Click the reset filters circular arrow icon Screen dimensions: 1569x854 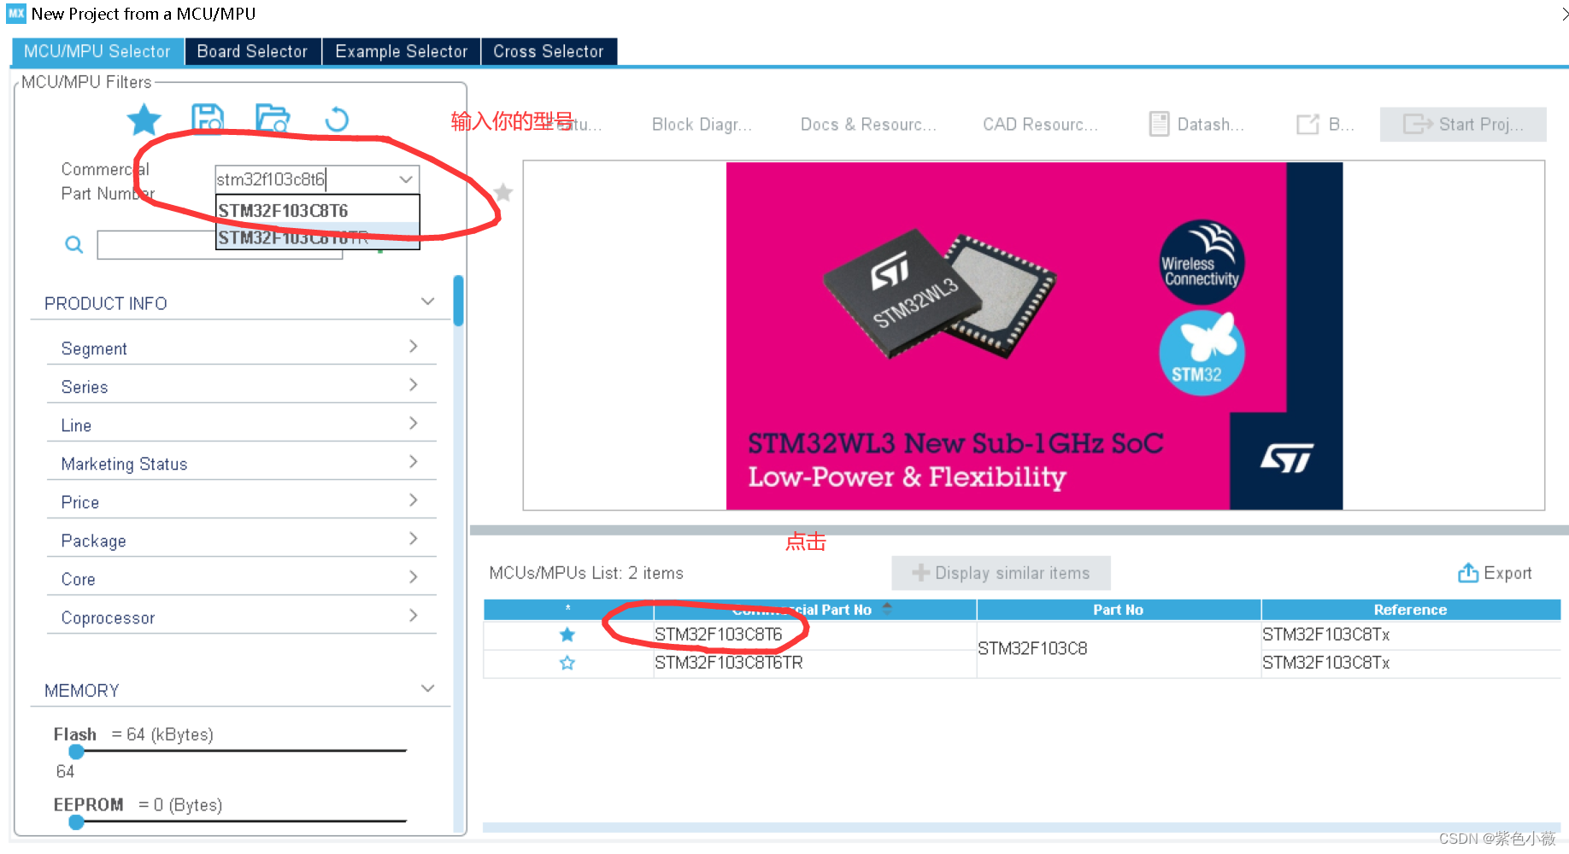coord(337,120)
